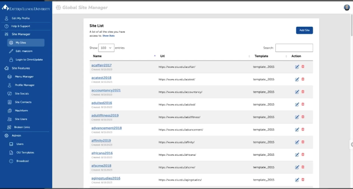Open Menu Manager in sidebar
Screen dimensions: 353x189
tap(24, 77)
